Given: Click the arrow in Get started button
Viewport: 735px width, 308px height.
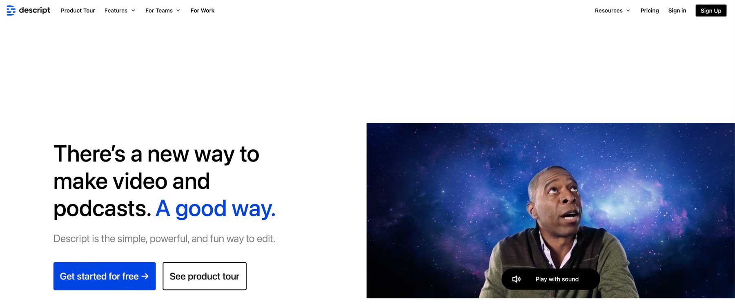Looking at the screenshot, I should pos(145,277).
